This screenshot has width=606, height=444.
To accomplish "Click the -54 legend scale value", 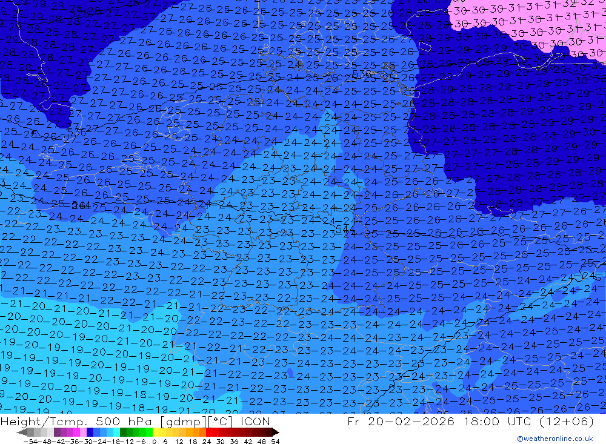I will click(30, 442).
